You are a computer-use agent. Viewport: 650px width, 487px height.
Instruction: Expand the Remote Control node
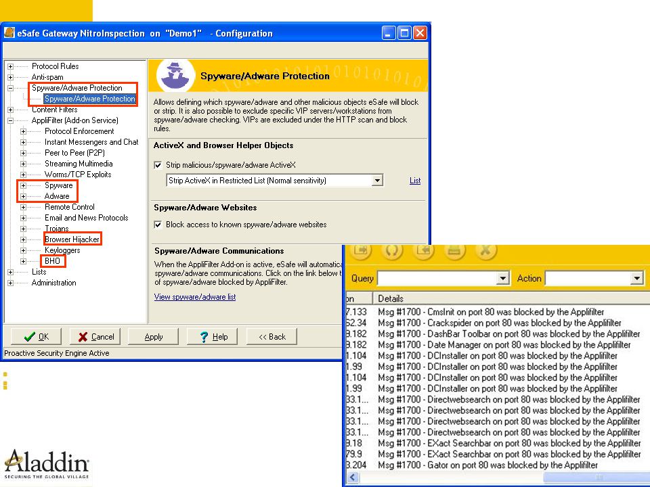coord(23,207)
